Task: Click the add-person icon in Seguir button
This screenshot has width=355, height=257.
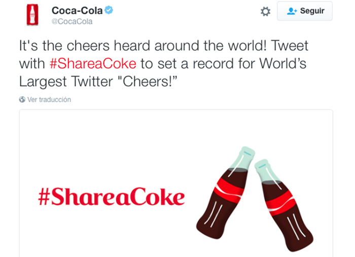Action: point(292,11)
